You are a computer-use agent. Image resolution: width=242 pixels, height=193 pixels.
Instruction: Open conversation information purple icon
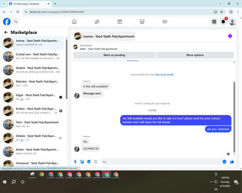230,36
